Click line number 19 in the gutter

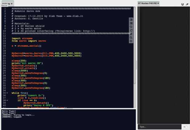point(4,53)
